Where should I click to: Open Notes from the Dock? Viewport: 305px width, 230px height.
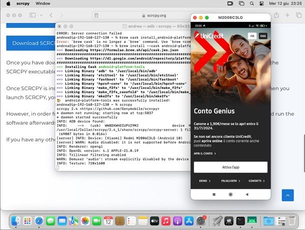pos(143,221)
